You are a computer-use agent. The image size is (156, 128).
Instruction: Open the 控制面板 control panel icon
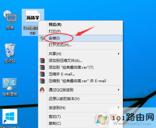coord(10,87)
